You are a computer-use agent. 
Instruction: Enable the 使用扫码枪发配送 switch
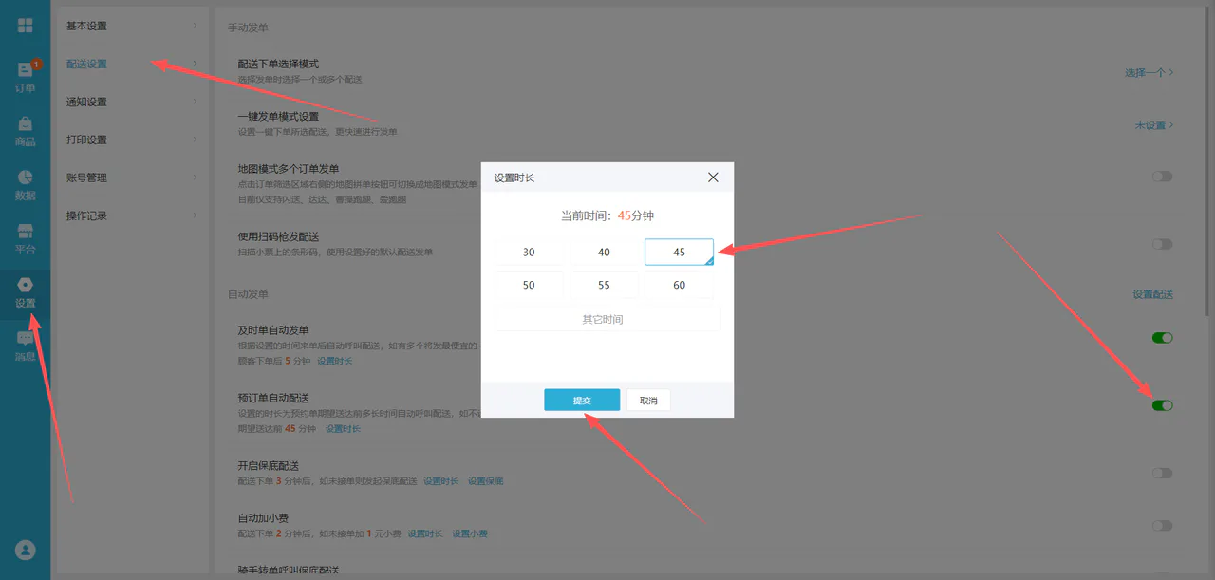(x=1163, y=245)
